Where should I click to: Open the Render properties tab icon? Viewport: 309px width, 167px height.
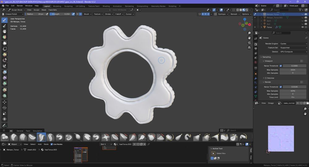[x=256, y=44]
